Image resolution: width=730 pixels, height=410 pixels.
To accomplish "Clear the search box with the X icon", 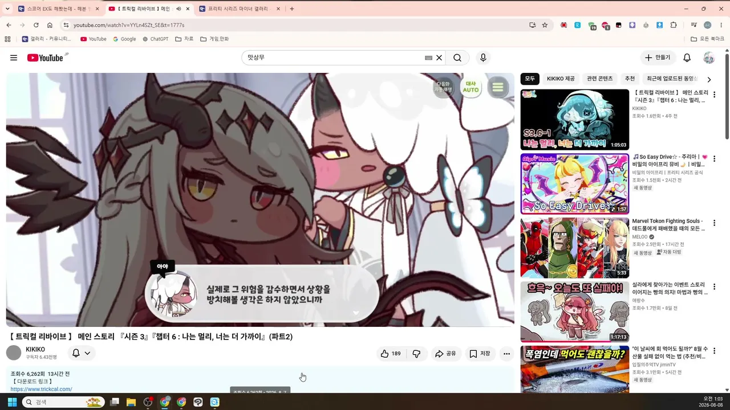I will pyautogui.click(x=439, y=58).
